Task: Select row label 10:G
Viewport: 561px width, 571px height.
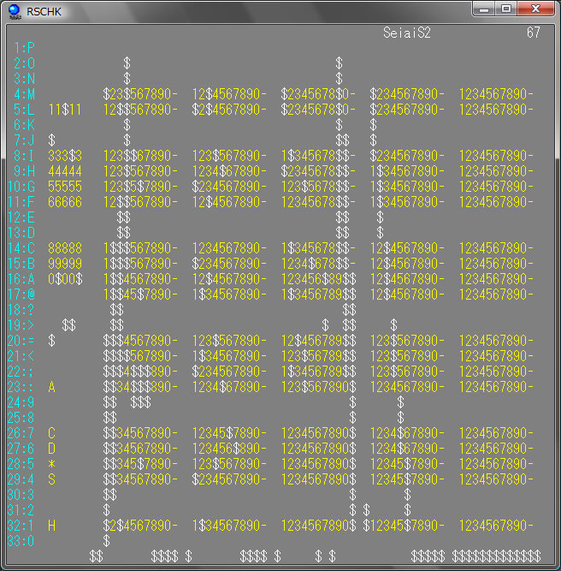Action: 21,187
